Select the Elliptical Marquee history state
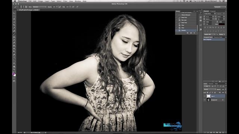Screen dimensions: 239x134 click(186, 15)
